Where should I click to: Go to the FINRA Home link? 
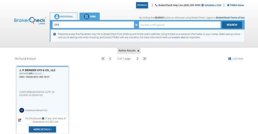click(237, 5)
